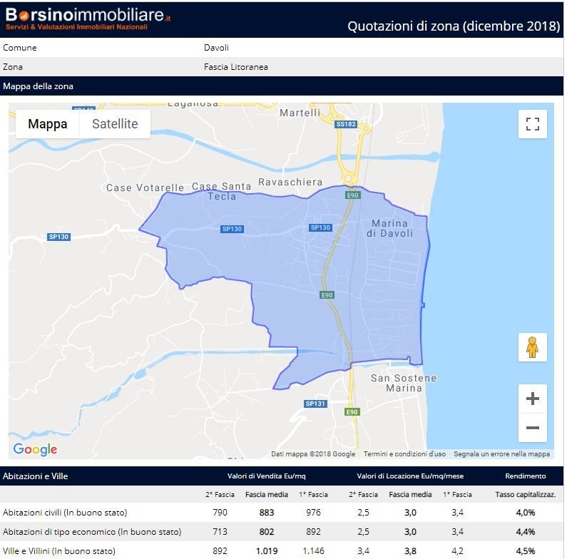This screenshot has width=567, height=559.
Task: Open Termini e condizioni d'uso link
Action: (x=404, y=454)
